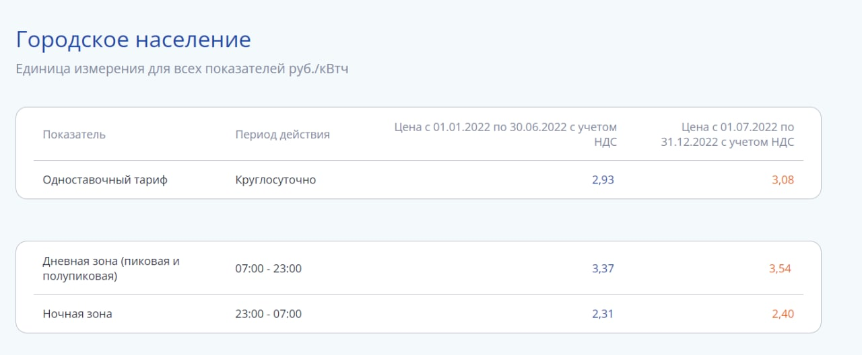Select the Одноставочный тариф row label

105,180
